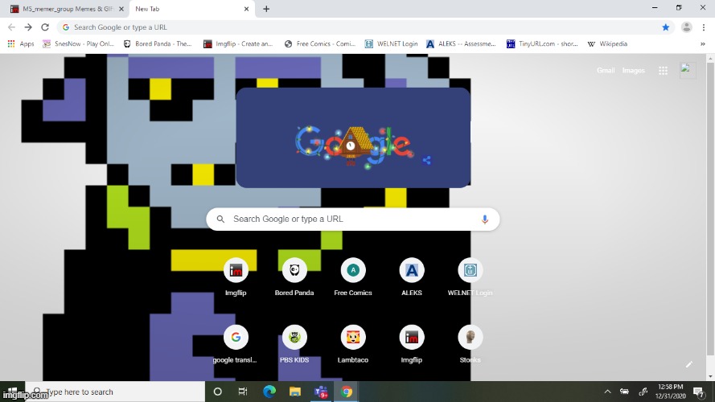The height and width of the screenshot is (402, 715).
Task: Click the Windows taskbar search box
Action: pos(115,392)
